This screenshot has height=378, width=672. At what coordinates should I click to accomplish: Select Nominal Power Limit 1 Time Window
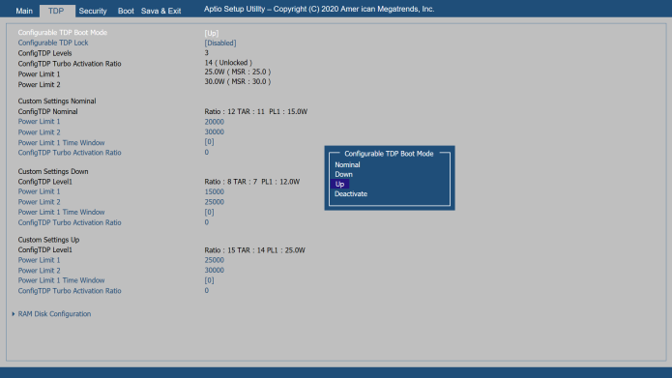[61, 143]
